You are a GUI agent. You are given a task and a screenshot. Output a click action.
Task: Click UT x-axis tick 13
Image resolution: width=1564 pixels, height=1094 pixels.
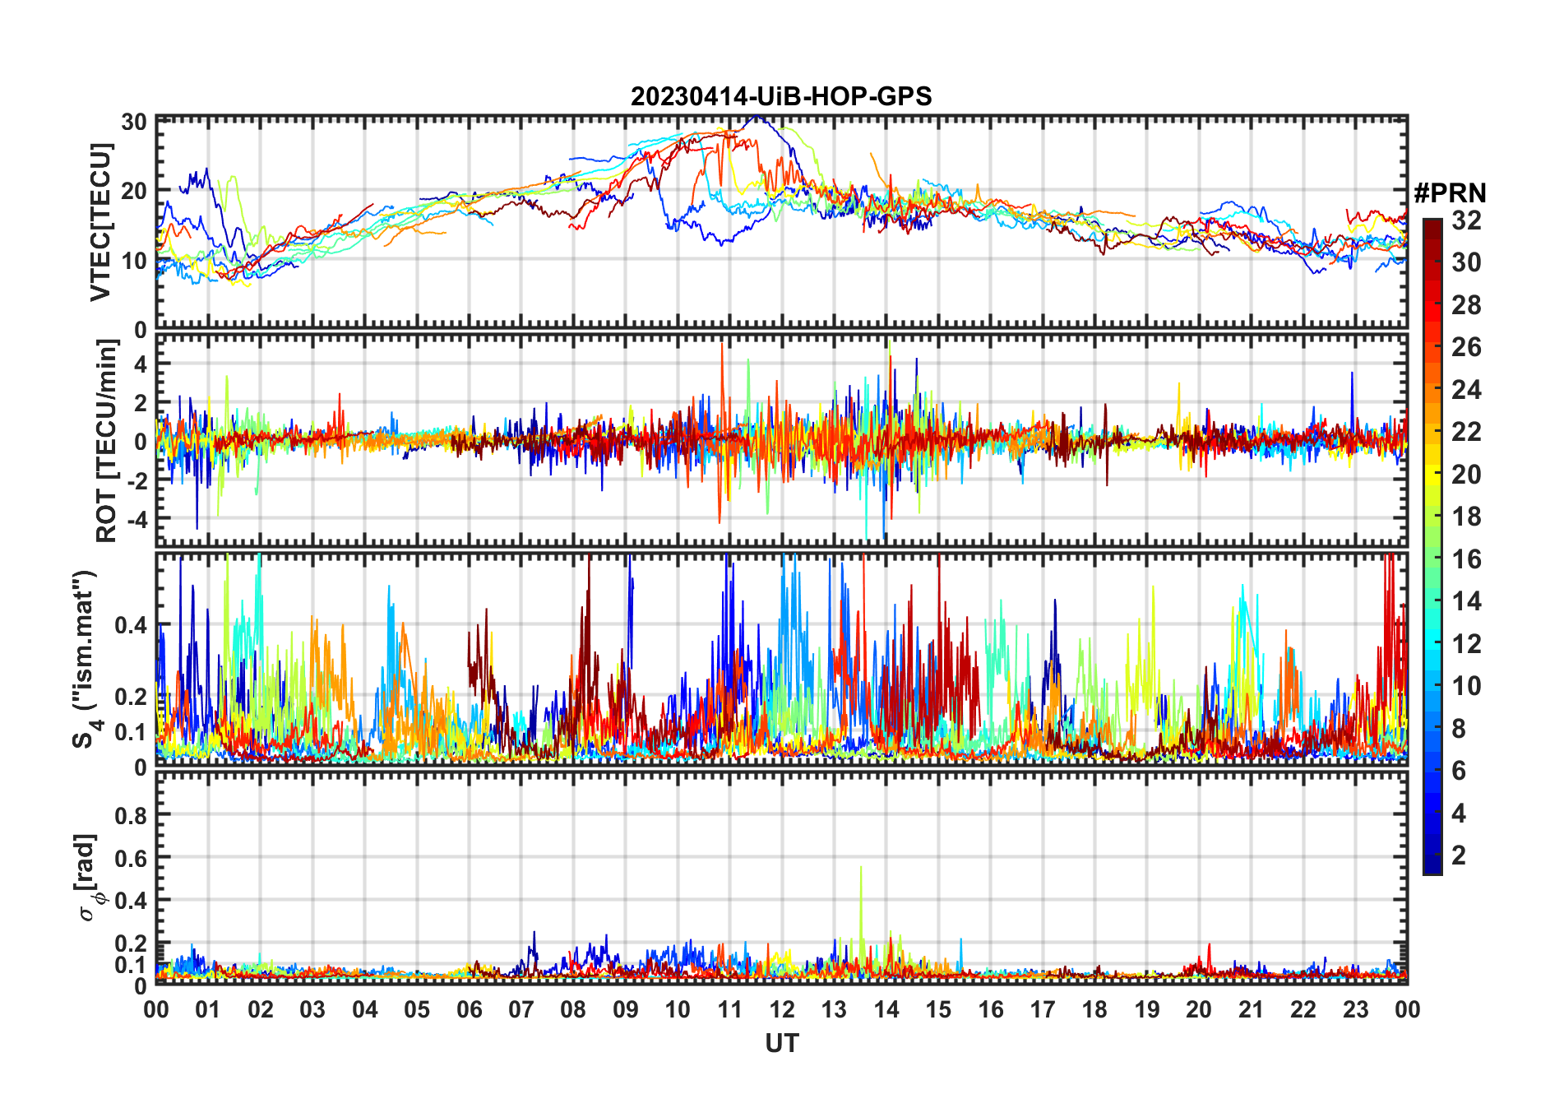[834, 1009]
